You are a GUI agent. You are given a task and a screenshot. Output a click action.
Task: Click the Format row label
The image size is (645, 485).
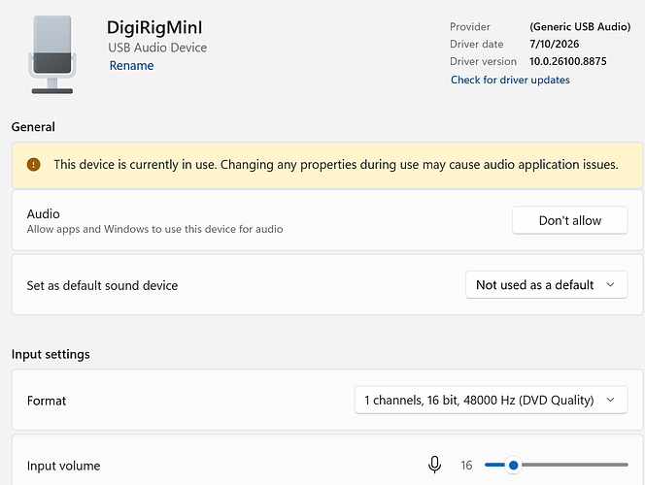click(47, 401)
